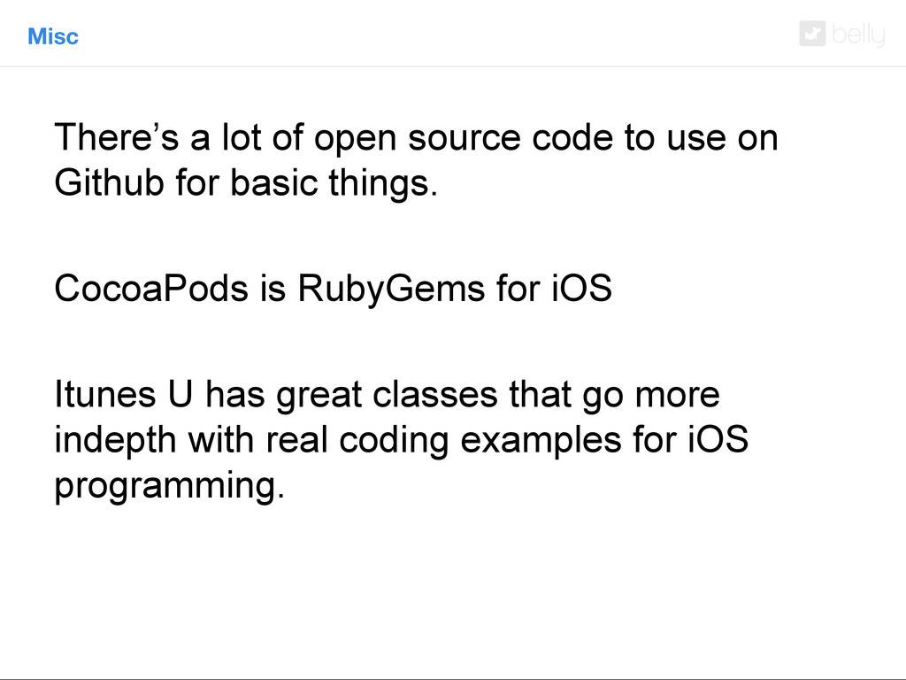Viewport: 906px width, 680px height.
Task: Click the word "great" in last paragraph
Action: coord(319,396)
